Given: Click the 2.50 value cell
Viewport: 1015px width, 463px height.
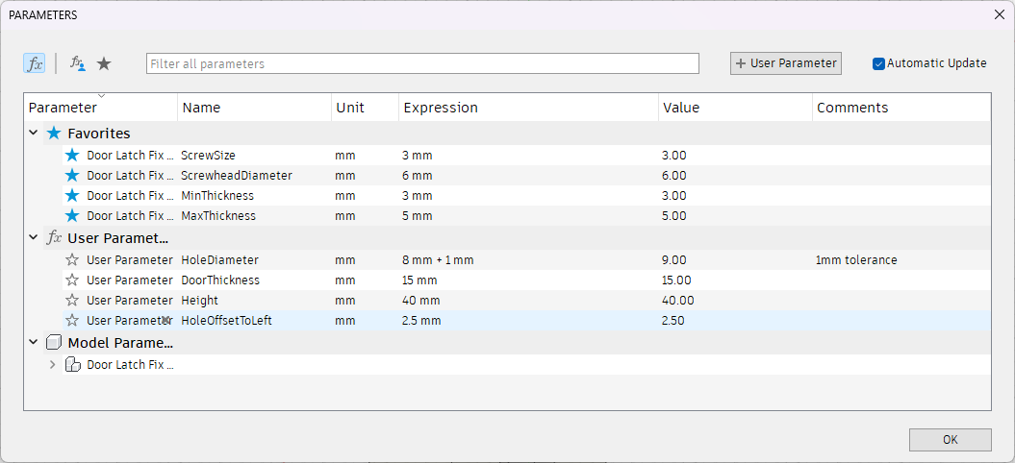Looking at the screenshot, I should tap(735, 320).
